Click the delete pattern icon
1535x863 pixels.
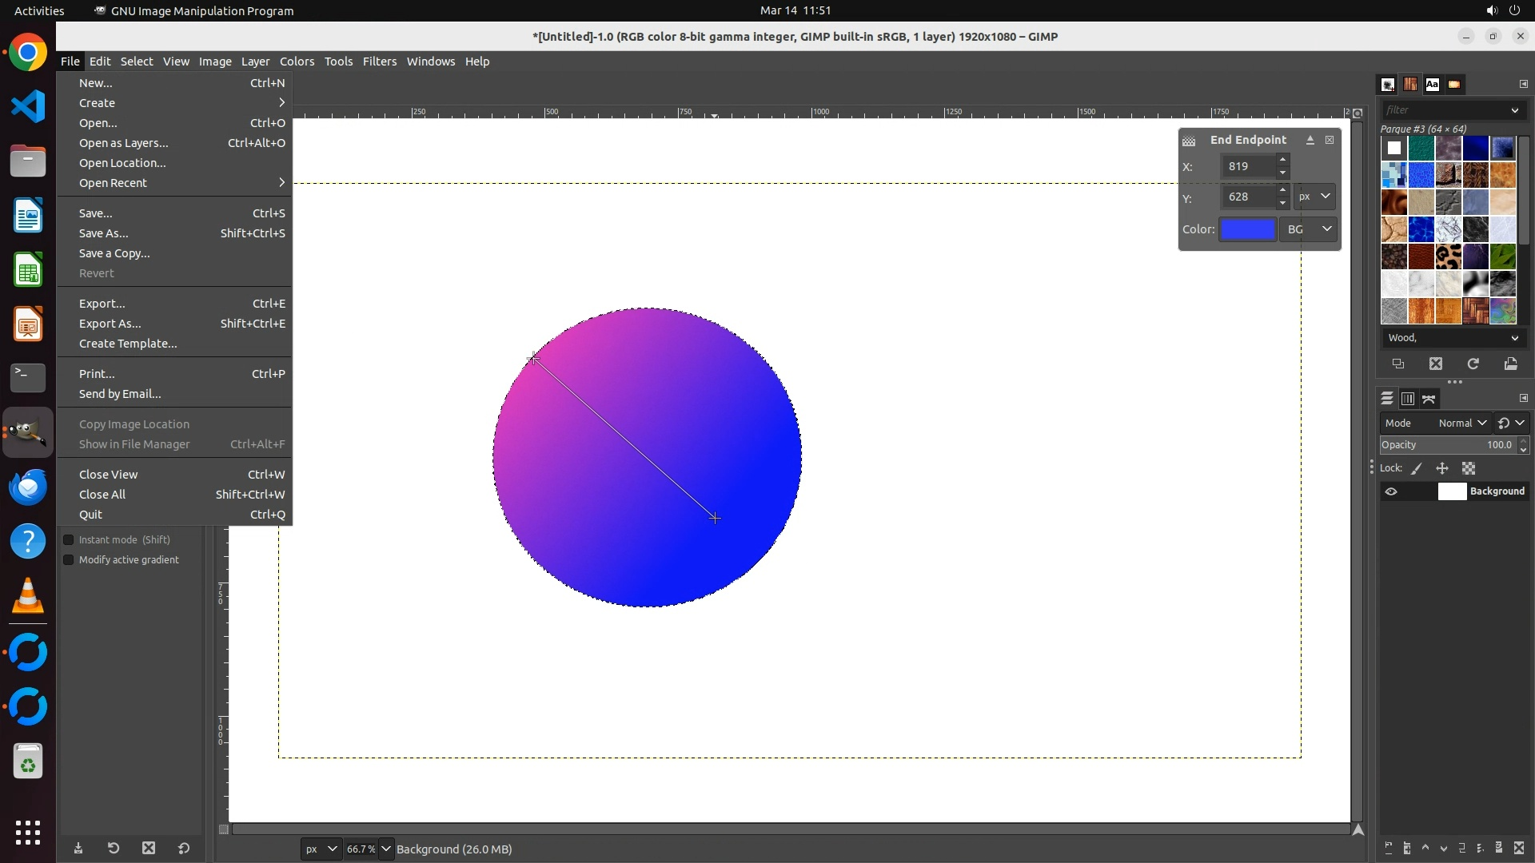[x=1436, y=364]
